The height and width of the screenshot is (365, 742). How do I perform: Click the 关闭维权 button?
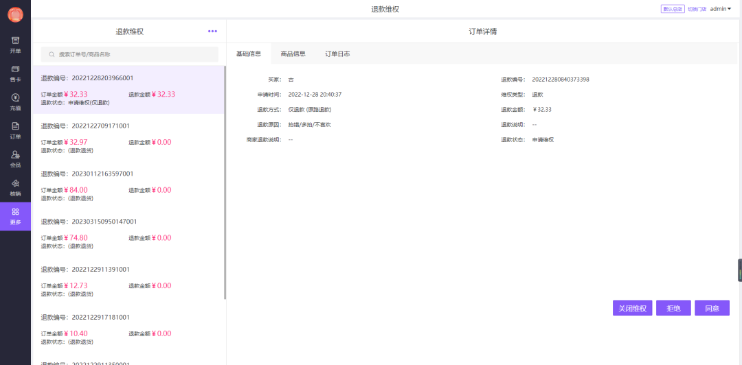[x=633, y=308]
